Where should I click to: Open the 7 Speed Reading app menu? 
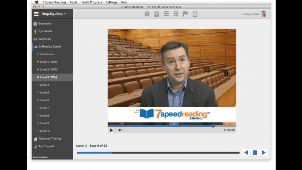pos(54,2)
